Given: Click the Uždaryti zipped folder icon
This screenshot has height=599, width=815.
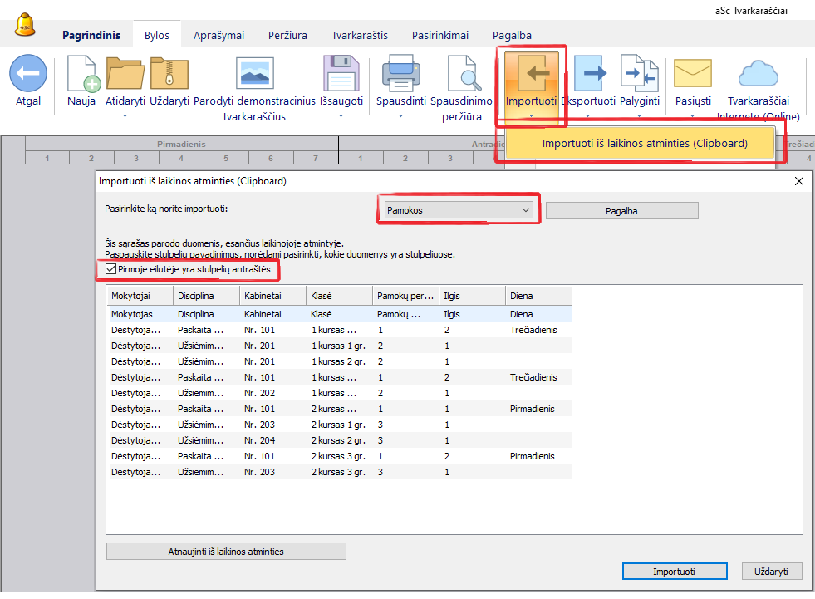Looking at the screenshot, I should (169, 73).
